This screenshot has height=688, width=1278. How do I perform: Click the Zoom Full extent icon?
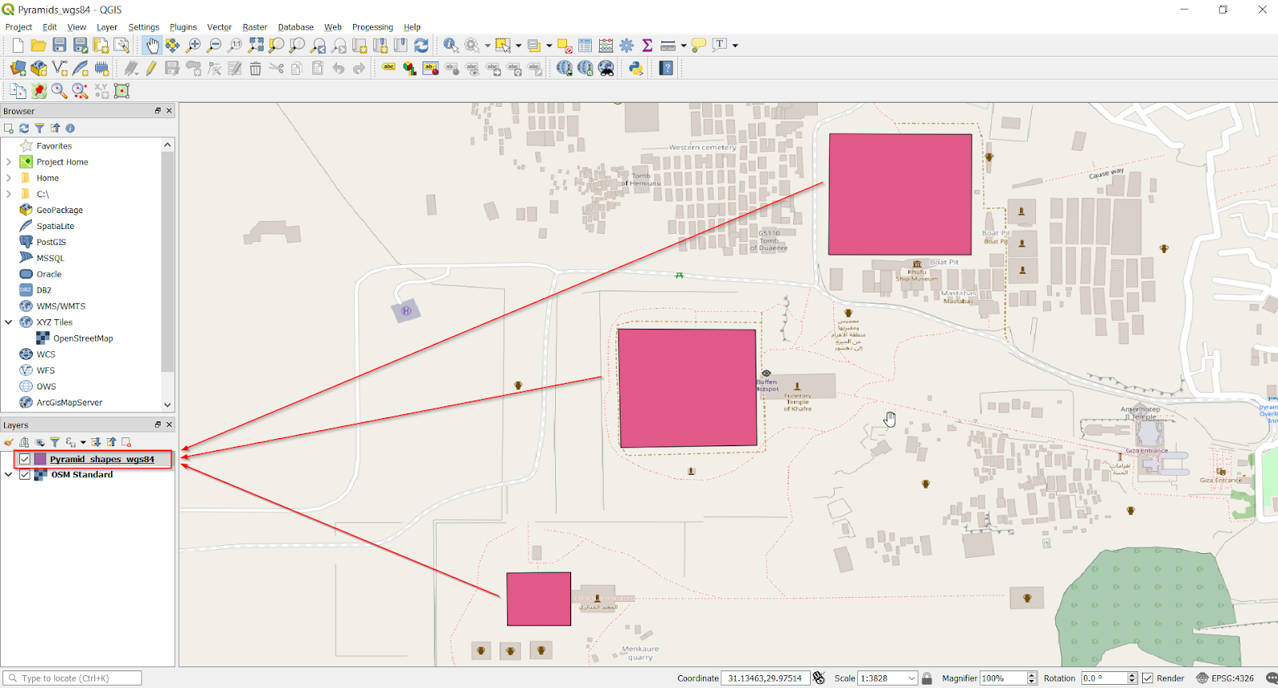(x=256, y=45)
